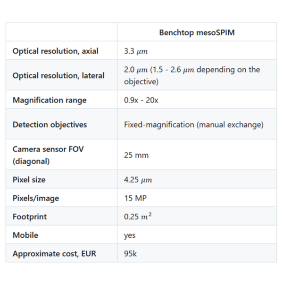The image size is (283, 282).
Task: Select the Optical resolution, axial row label
Action: (55, 51)
